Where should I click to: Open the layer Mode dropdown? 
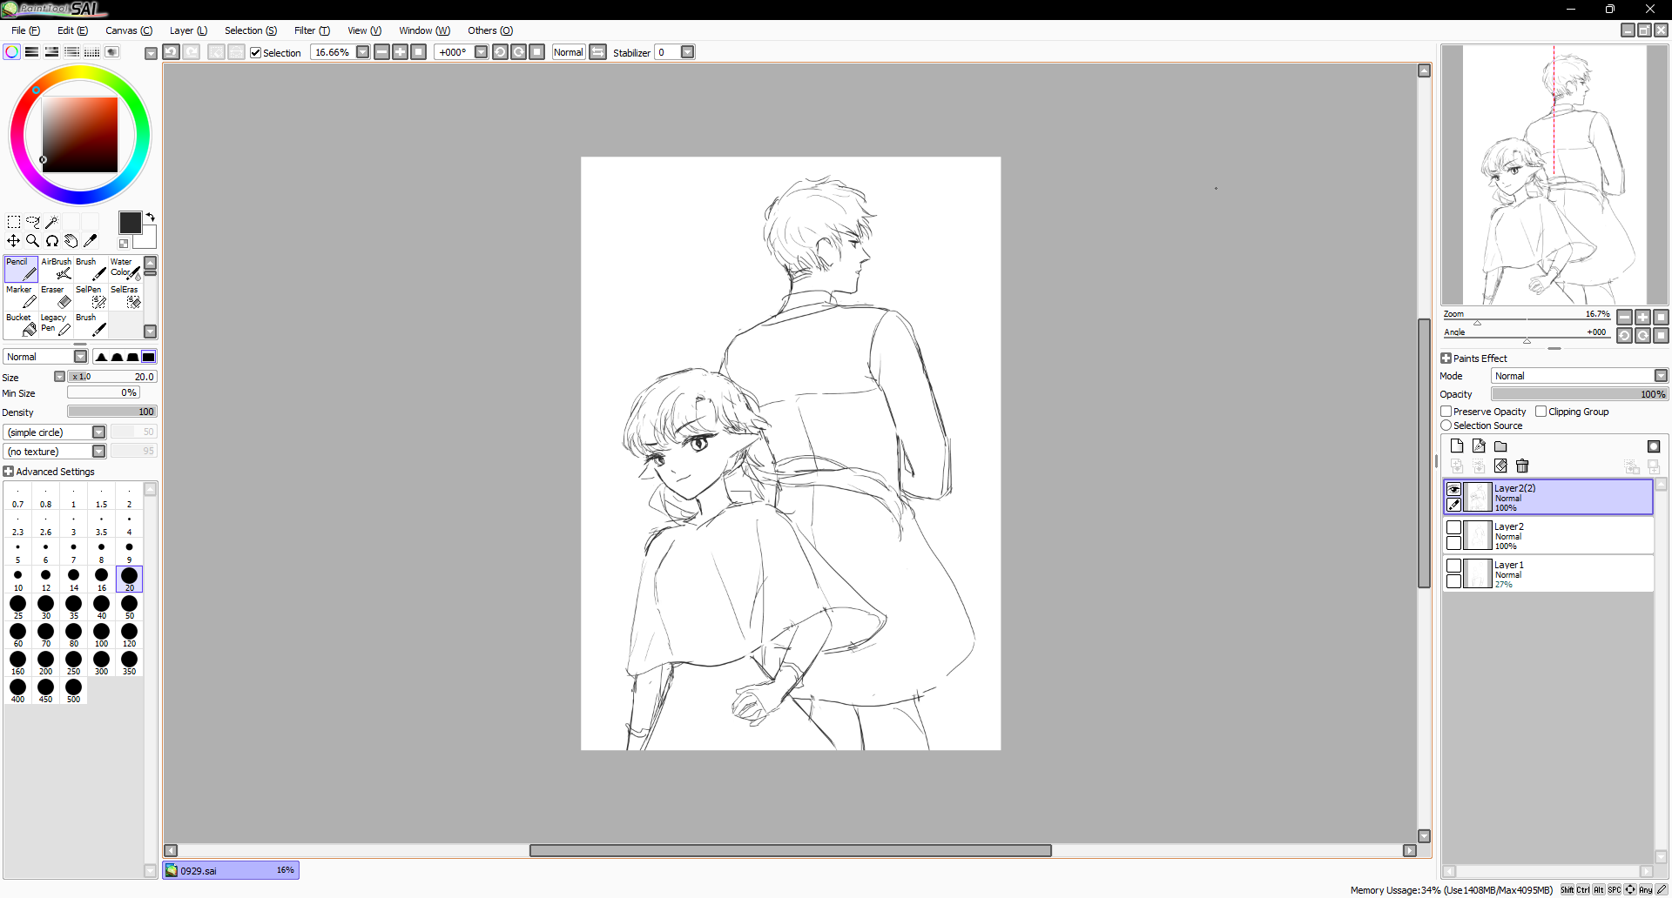coord(1579,376)
